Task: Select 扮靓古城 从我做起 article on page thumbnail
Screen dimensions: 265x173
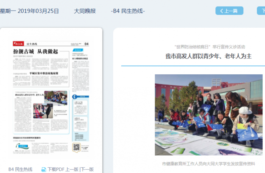Action: click(x=41, y=69)
